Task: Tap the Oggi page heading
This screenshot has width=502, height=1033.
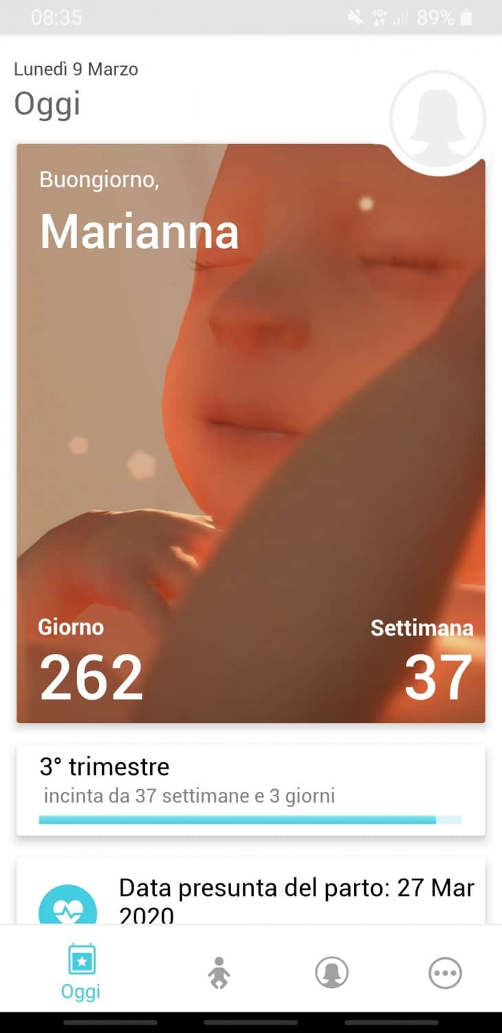Action: (x=47, y=104)
